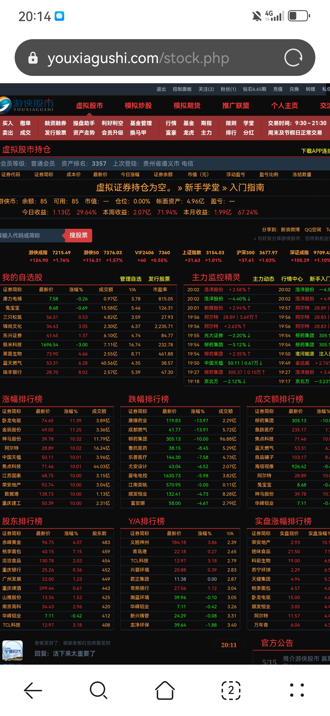The height and width of the screenshot is (716, 330).
Task: Open 蓝天燃气 in my watchlist
Action: click(x=13, y=363)
